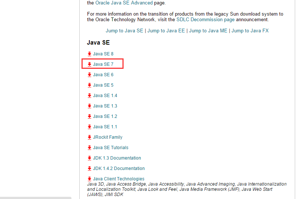Viewport: 300px width, 199px height.
Task: Click the download arrow icon beside JDK 1.4.2 Documentation
Action: pos(89,168)
